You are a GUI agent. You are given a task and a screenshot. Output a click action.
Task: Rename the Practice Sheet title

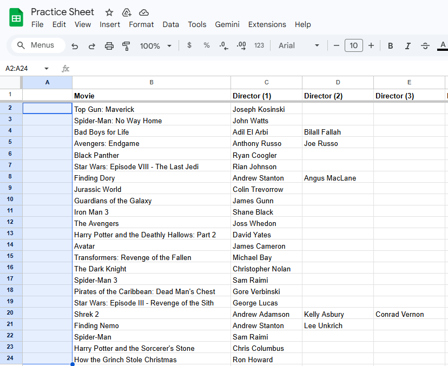click(62, 12)
